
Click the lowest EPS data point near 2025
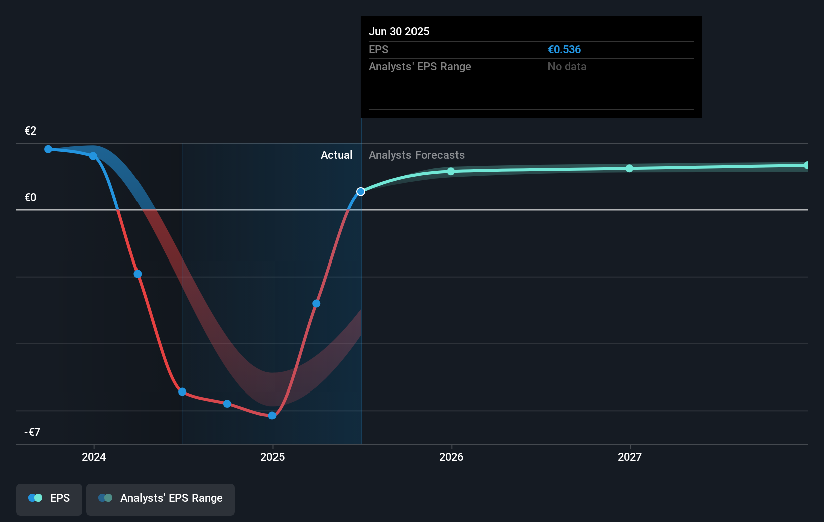click(x=271, y=415)
